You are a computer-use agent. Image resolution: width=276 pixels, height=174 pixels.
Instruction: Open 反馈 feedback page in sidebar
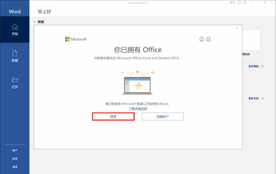[15, 159]
